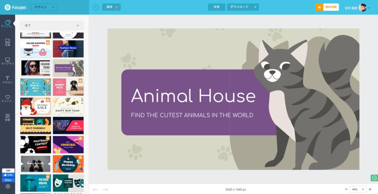
Task: Open the download options arrow
Action: click(x=255, y=7)
